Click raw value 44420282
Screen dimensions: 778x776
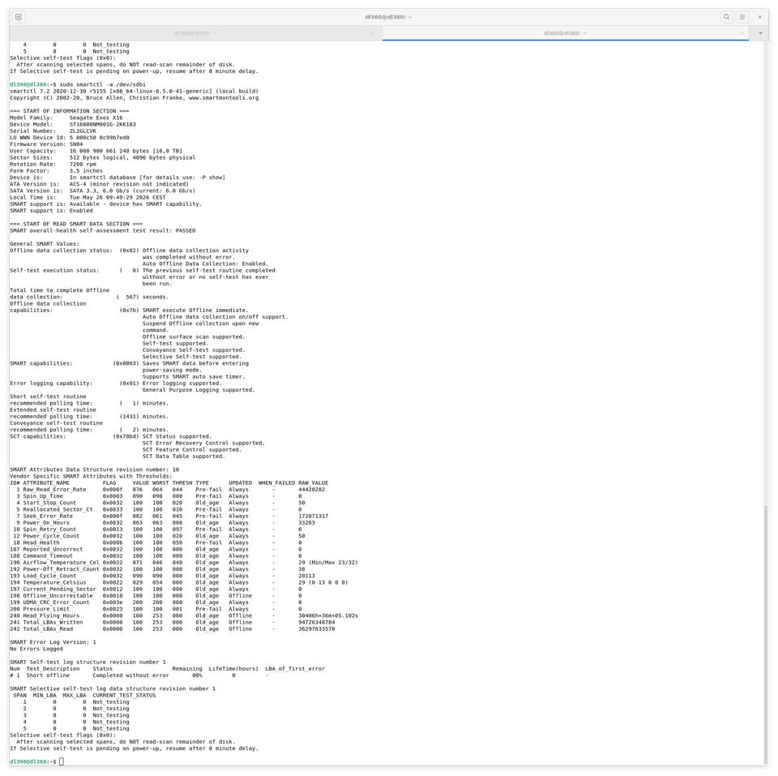click(311, 490)
